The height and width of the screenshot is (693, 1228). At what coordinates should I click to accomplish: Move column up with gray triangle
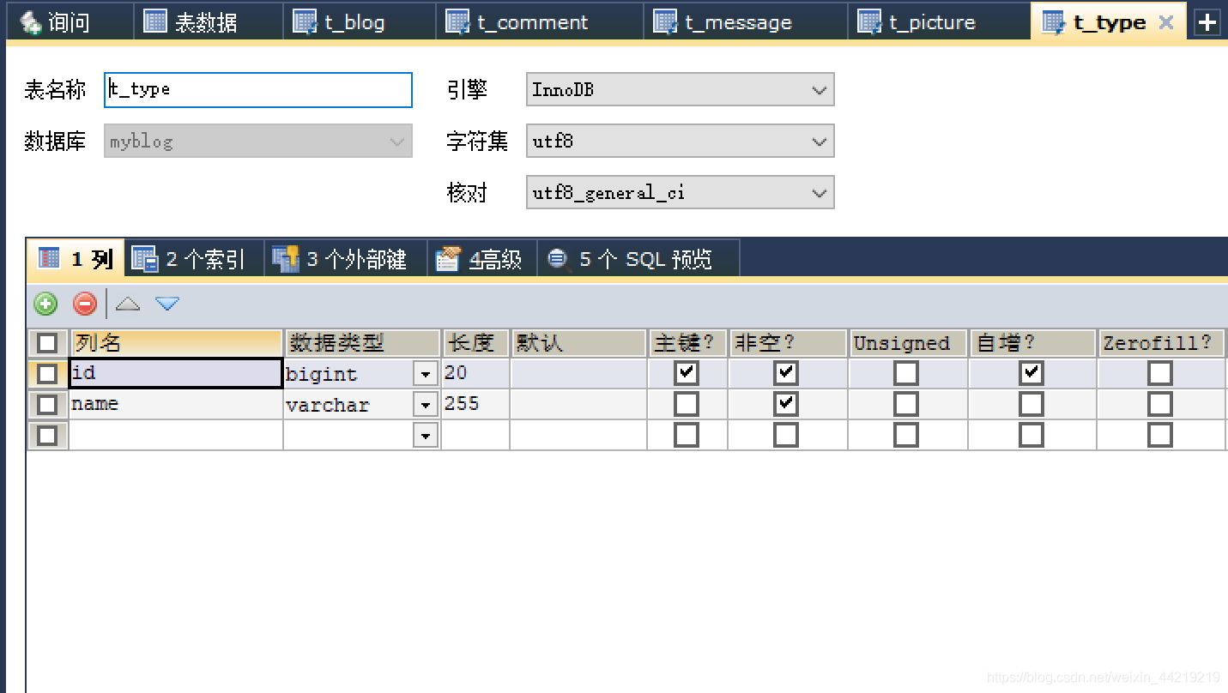point(127,304)
